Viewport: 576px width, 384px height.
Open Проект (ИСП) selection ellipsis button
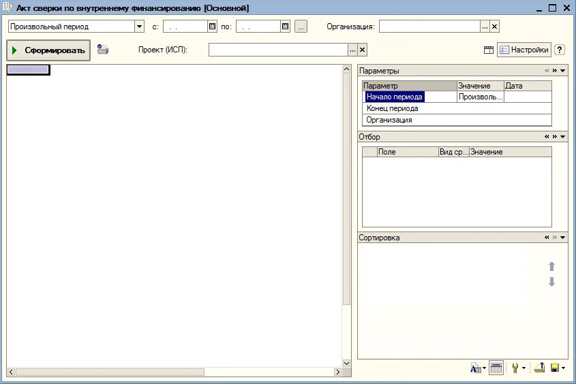tap(352, 50)
